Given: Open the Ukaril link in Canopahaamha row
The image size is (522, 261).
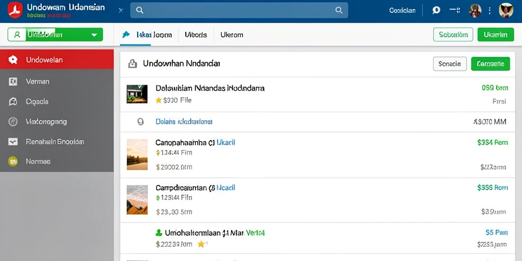Looking at the screenshot, I should coord(226,143).
